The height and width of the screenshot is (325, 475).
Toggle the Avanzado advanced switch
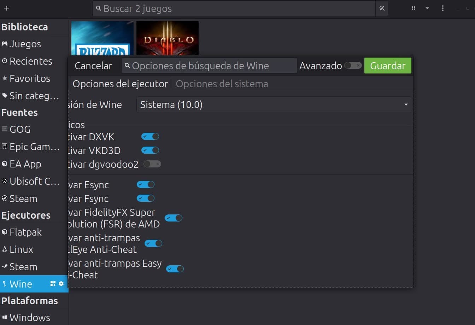[353, 65]
